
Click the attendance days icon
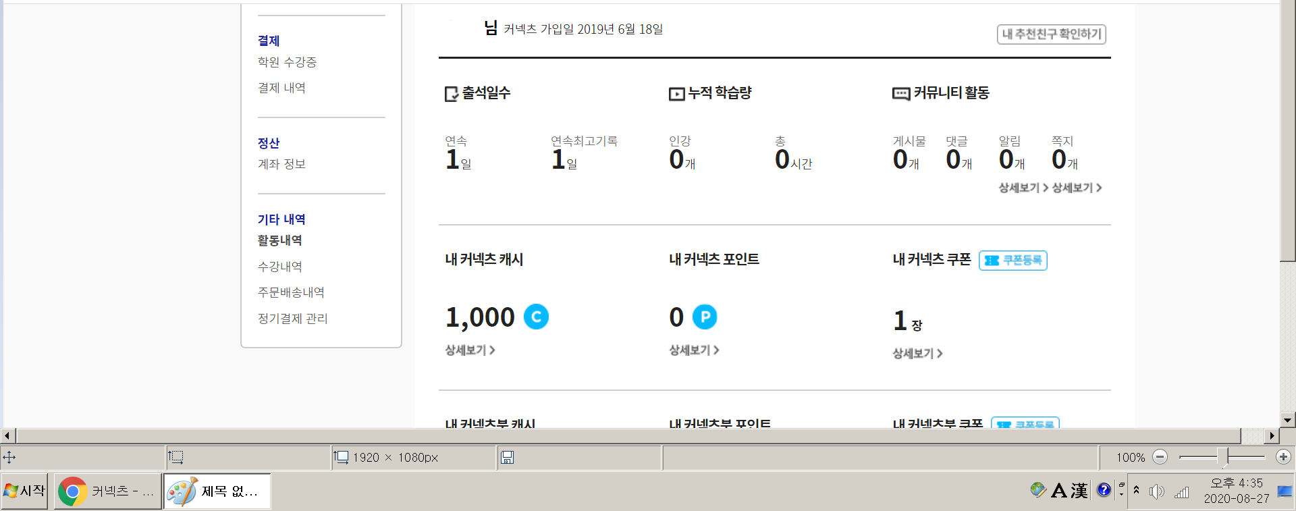(x=452, y=94)
